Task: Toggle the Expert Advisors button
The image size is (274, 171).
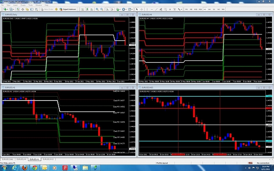Action: point(68,9)
